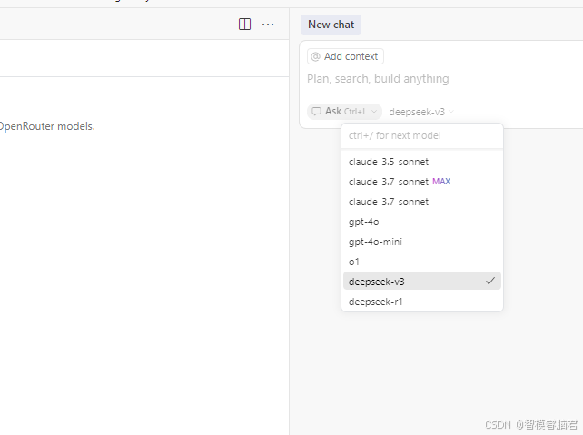Select the gpt-4o model

pos(422,222)
